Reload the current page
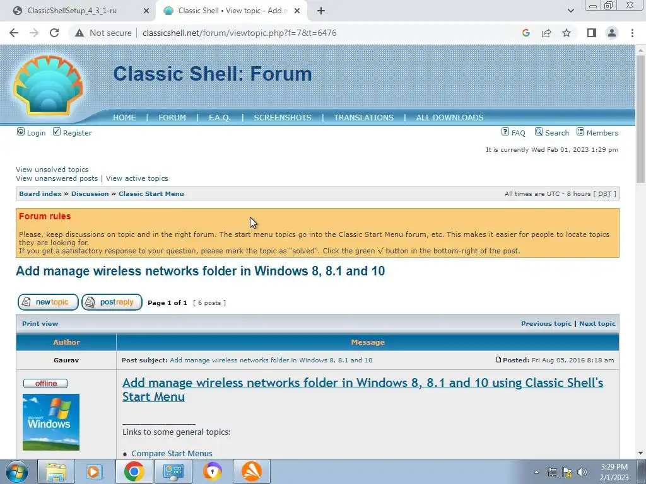 tap(54, 33)
